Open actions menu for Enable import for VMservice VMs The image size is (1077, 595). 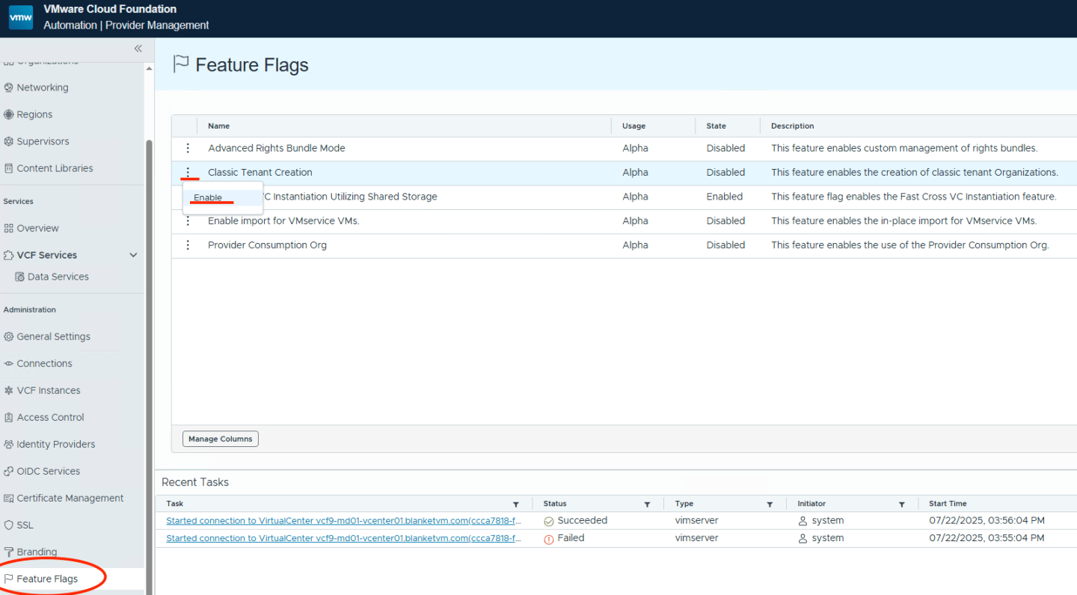(188, 221)
